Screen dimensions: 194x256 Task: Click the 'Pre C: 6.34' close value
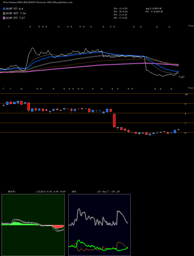pos(121,18)
